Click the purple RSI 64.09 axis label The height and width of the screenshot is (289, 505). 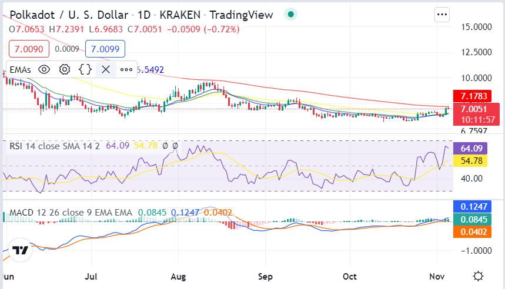[470, 149]
